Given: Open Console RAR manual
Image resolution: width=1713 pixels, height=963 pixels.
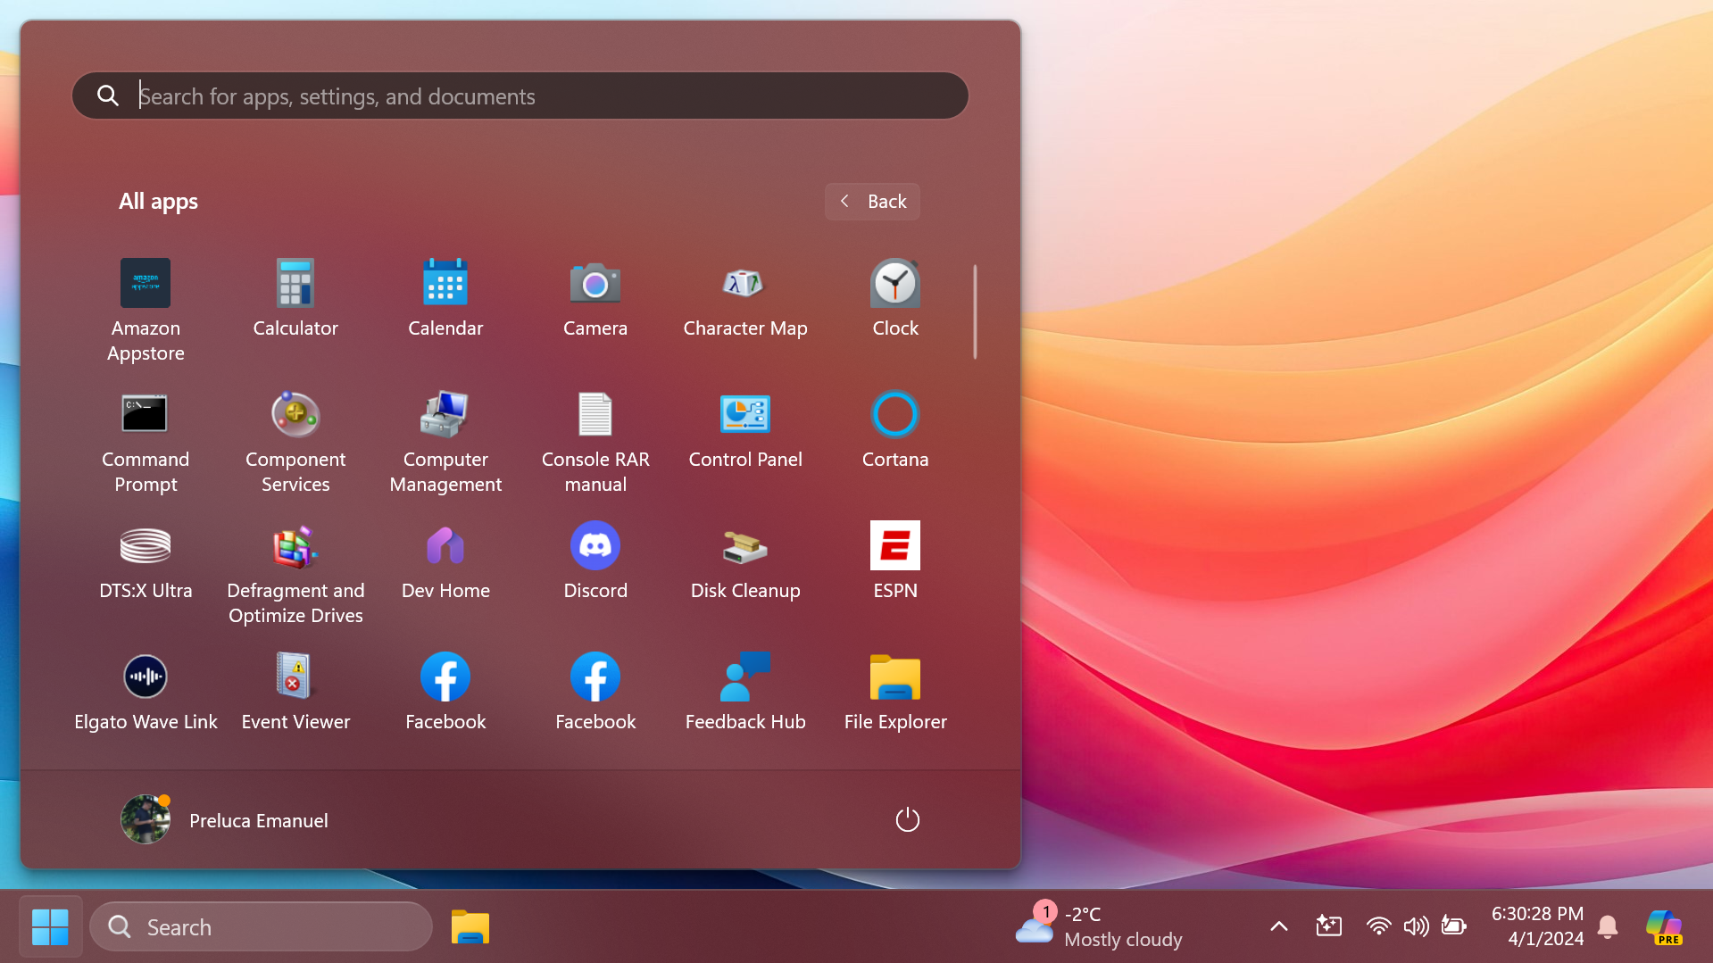Looking at the screenshot, I should coord(595,441).
